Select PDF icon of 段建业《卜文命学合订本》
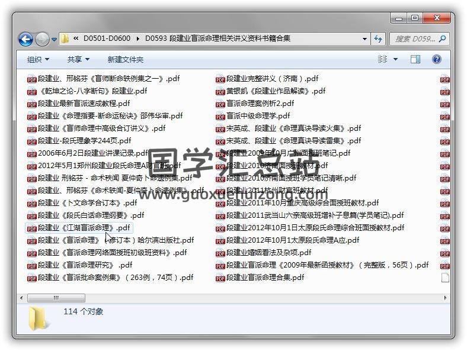 click(x=31, y=204)
